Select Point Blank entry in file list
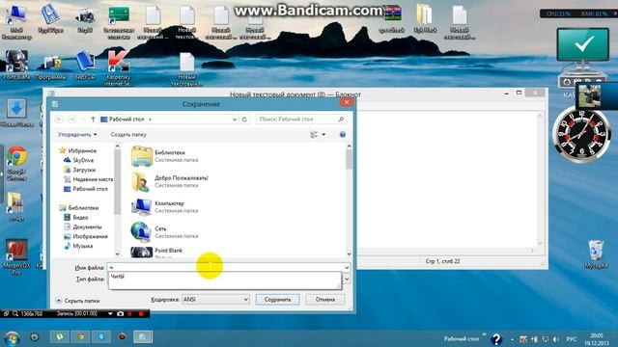Screen dimensions: 618x347 157,252
